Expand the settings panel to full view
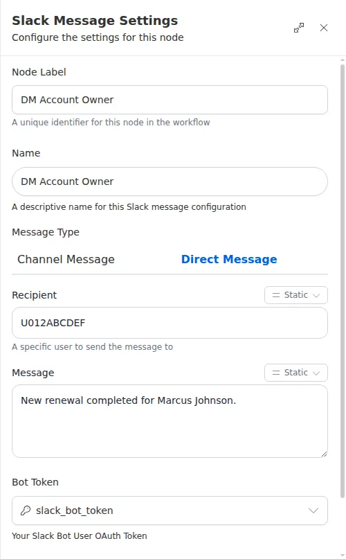 coord(299,28)
